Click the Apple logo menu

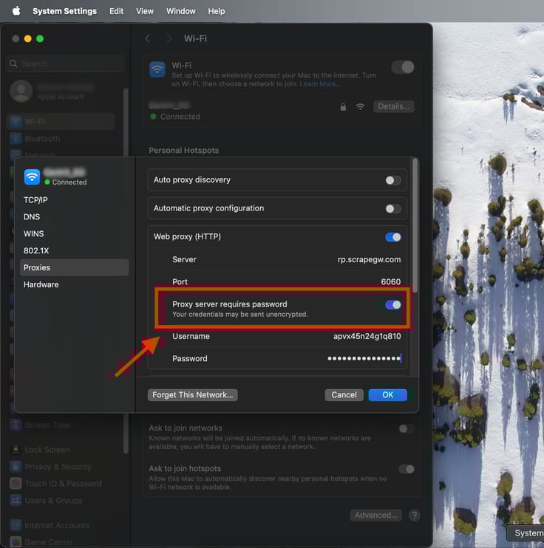[16, 11]
